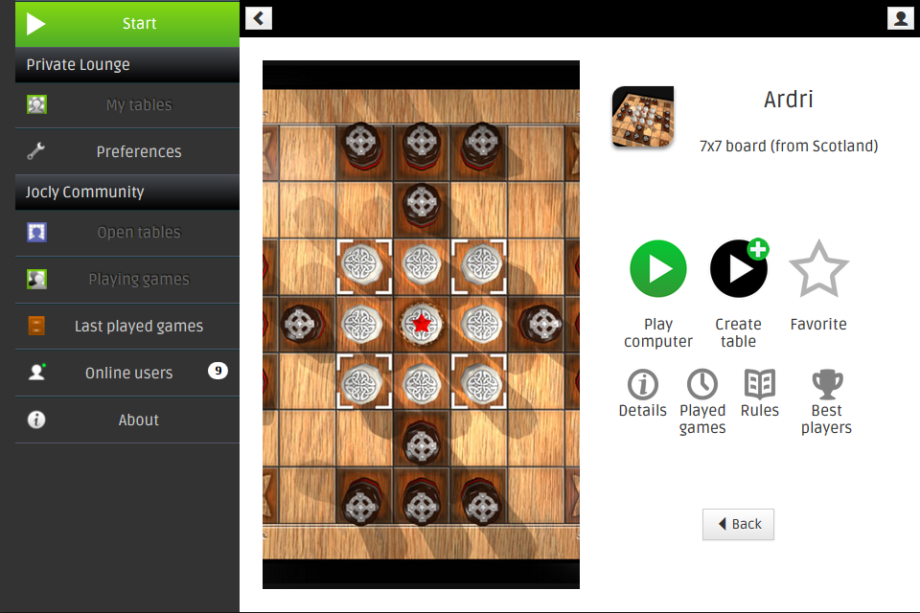
Task: Click the Back button
Action: click(738, 524)
